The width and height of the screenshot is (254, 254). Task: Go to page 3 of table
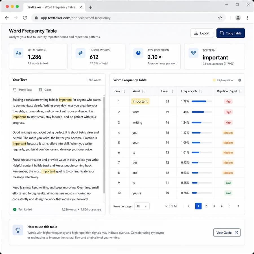[214, 206]
